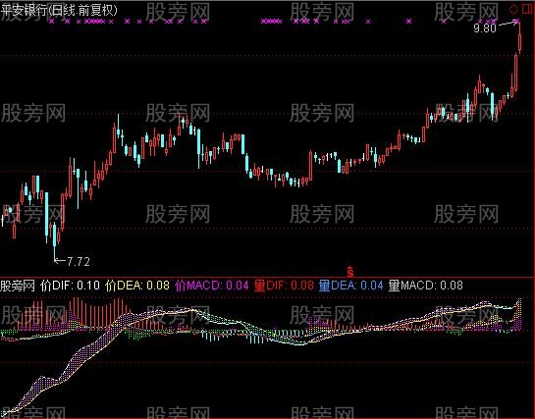Click the highest candlestick near 9.80 label
The width and height of the screenshot is (535, 419).
[x=519, y=38]
